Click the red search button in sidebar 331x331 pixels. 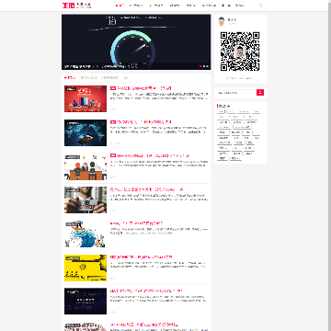(260, 93)
